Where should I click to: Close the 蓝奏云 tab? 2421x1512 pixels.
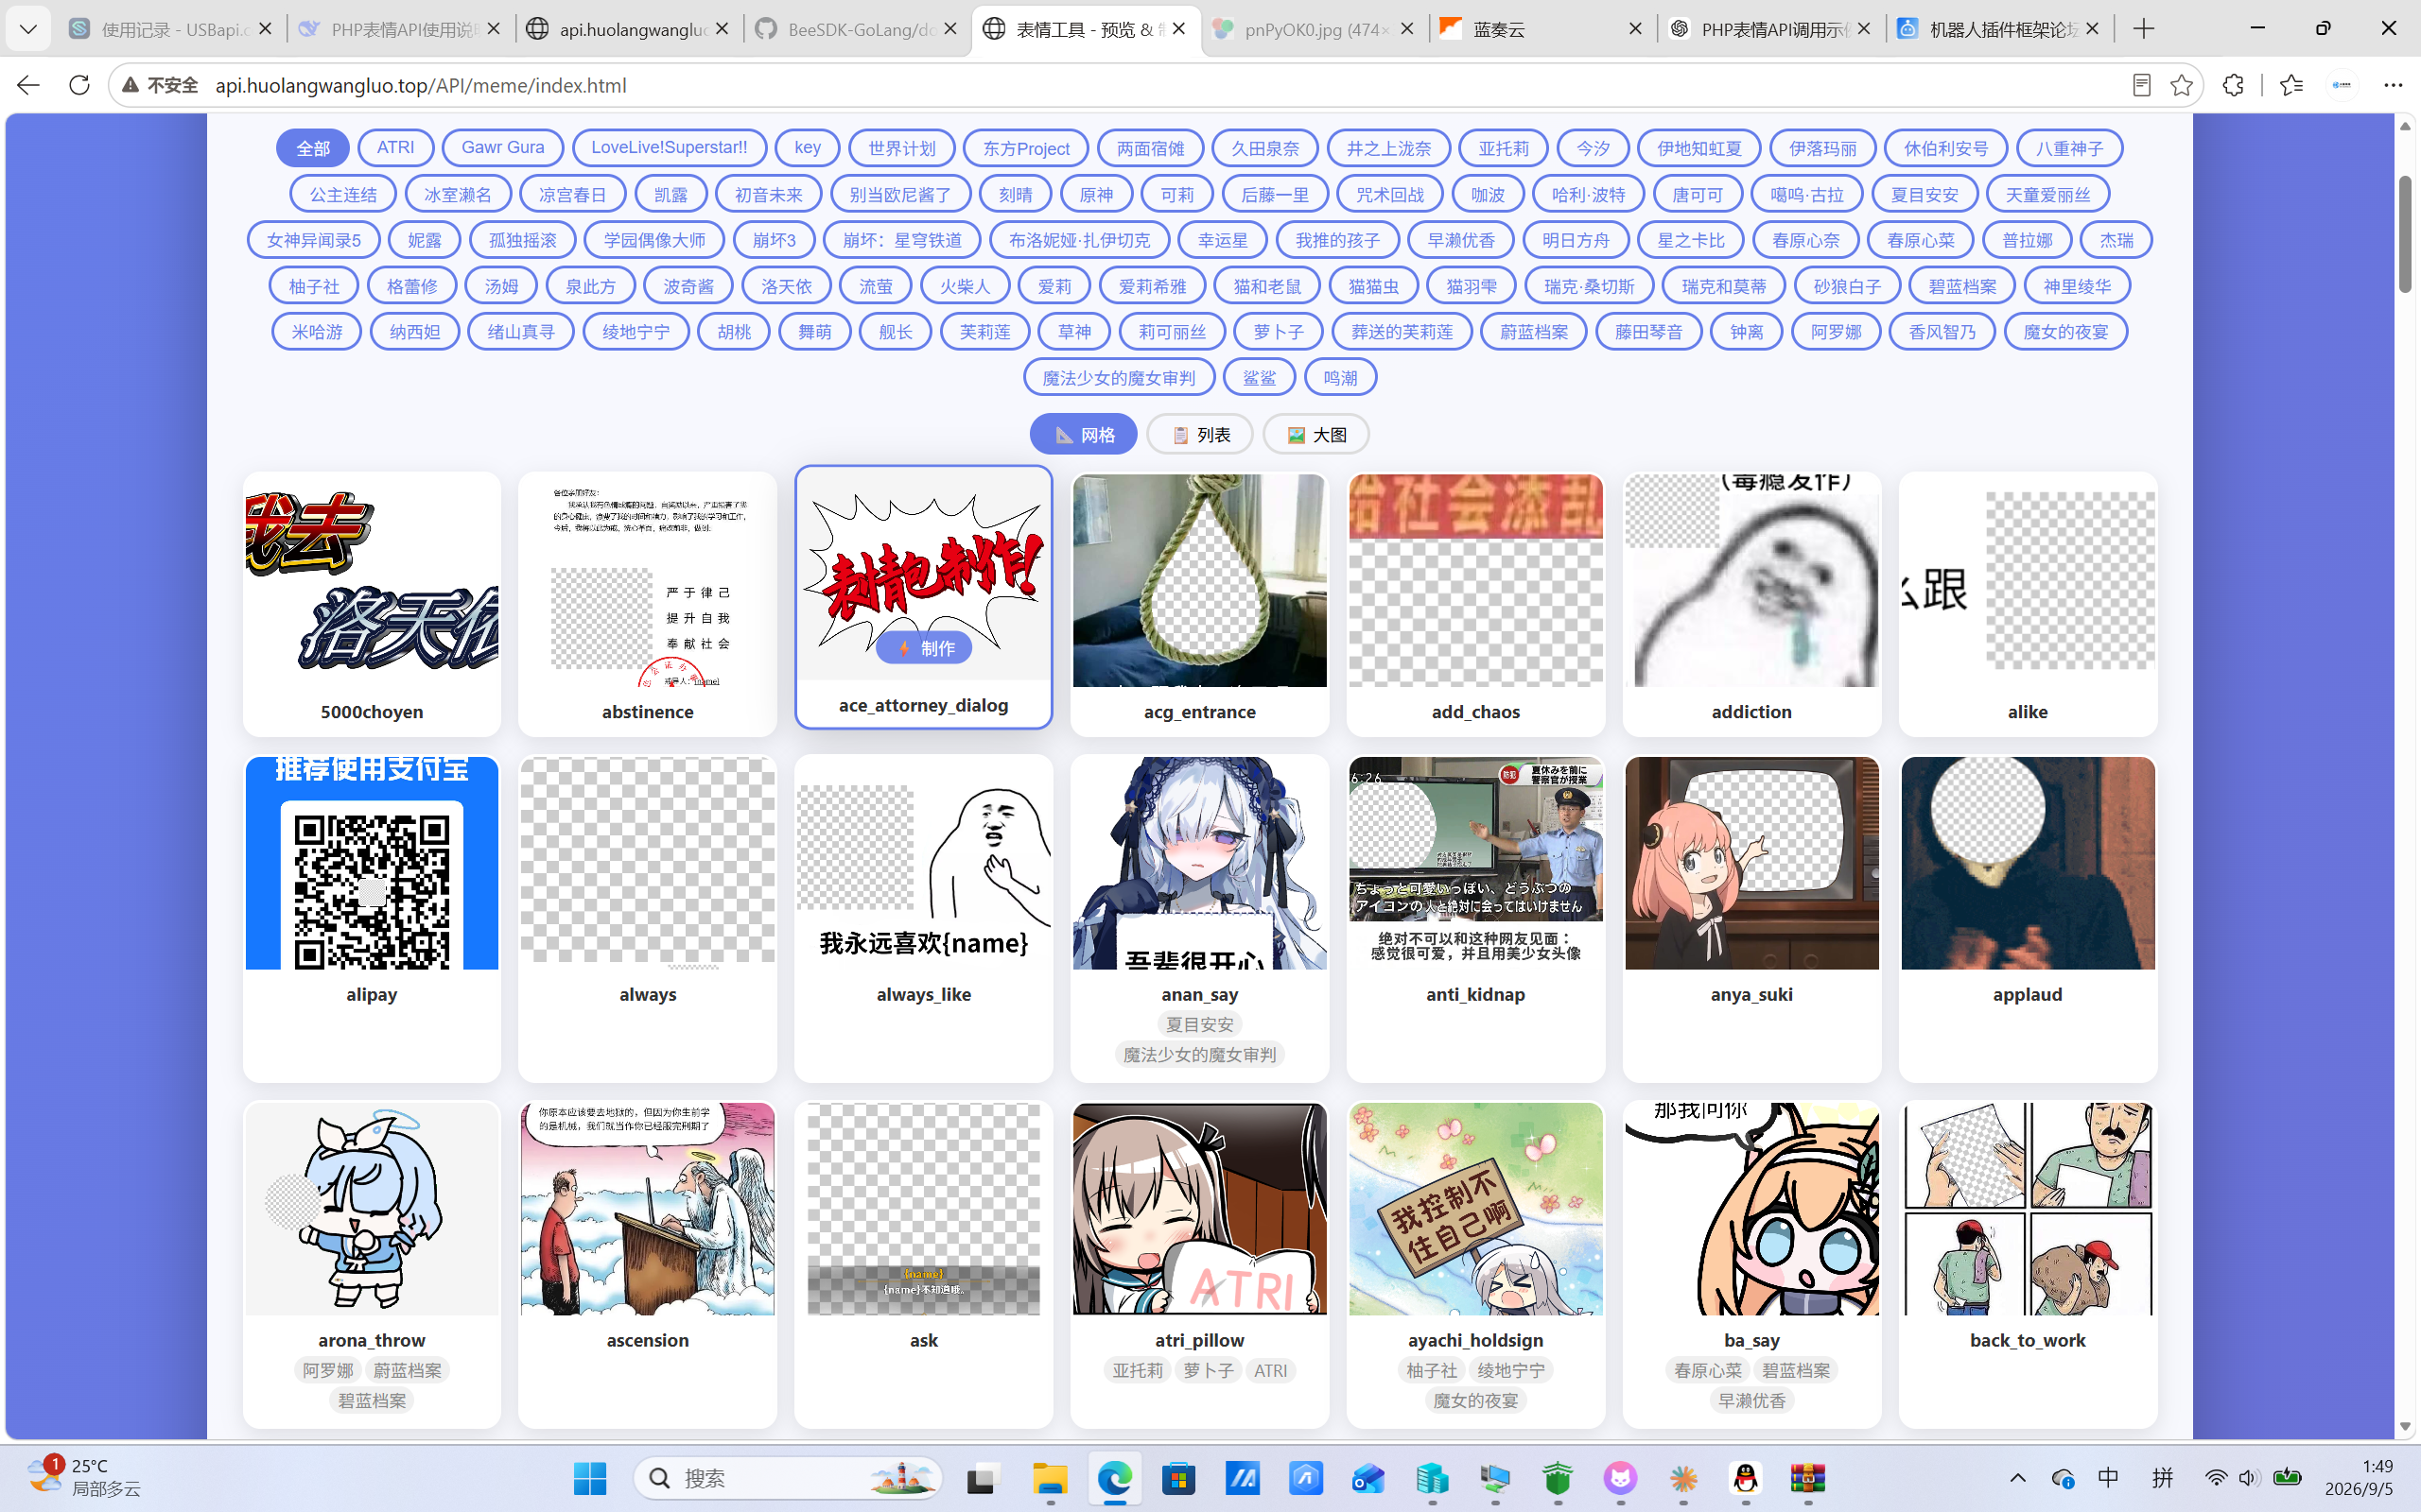point(1636,29)
